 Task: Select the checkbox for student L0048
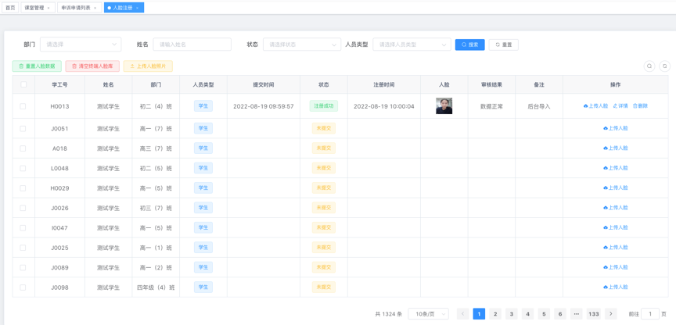point(23,168)
